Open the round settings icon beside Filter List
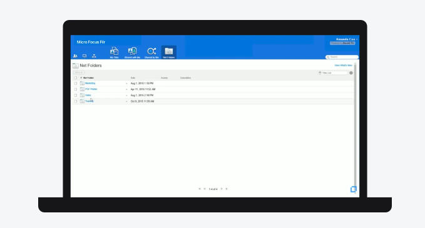The image size is (425, 228). tap(351, 72)
